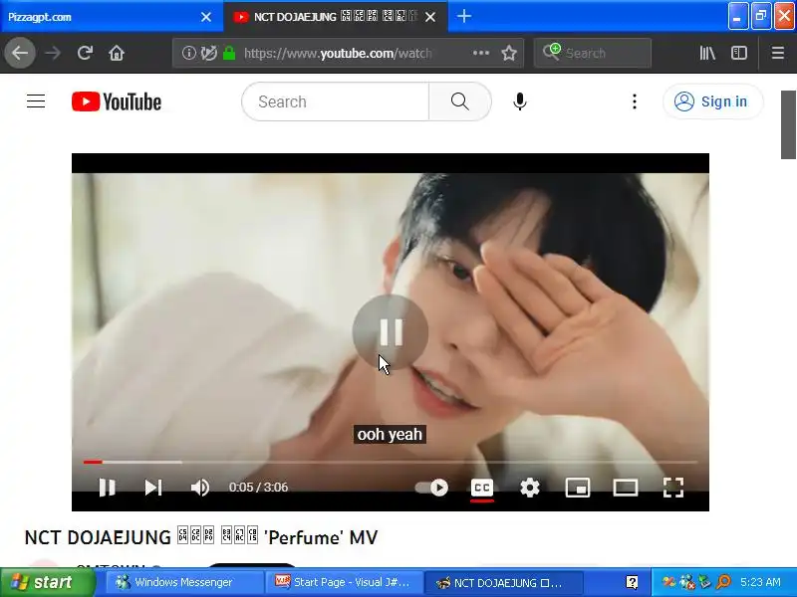Search with your voice microphone icon

[519, 101]
